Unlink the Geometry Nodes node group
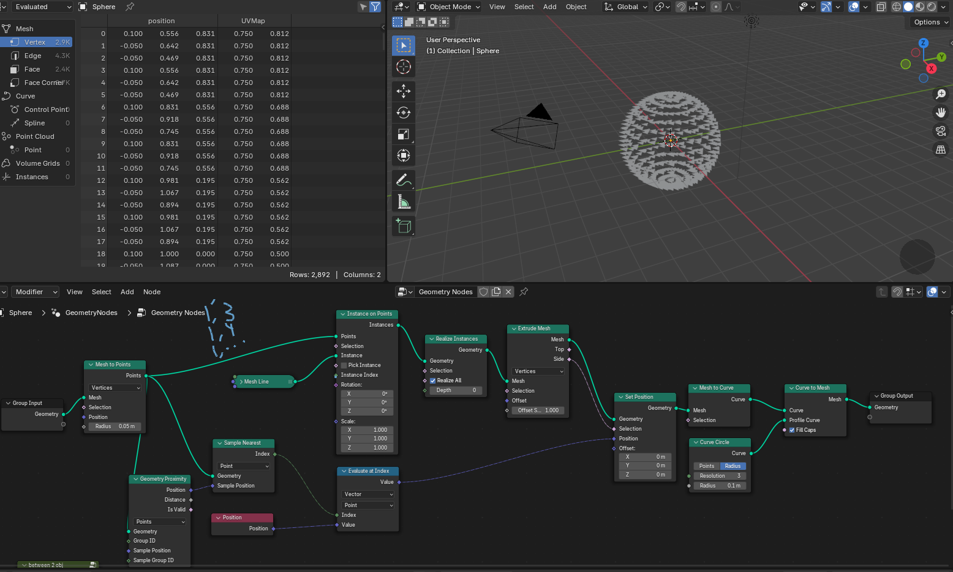Screen dimensions: 953x572 point(508,292)
